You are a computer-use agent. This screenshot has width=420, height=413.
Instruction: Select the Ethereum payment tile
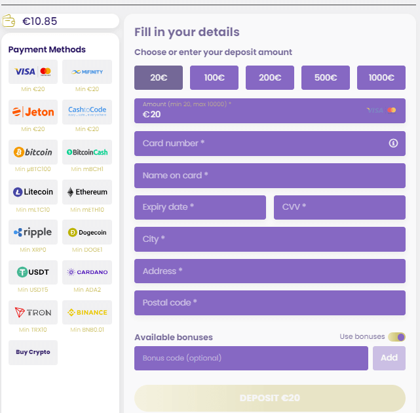(87, 192)
